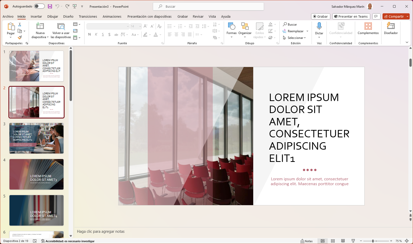Viewport: 413px width, 244px height.
Task: Select slide 1 thumbnail
Action: click(36, 66)
